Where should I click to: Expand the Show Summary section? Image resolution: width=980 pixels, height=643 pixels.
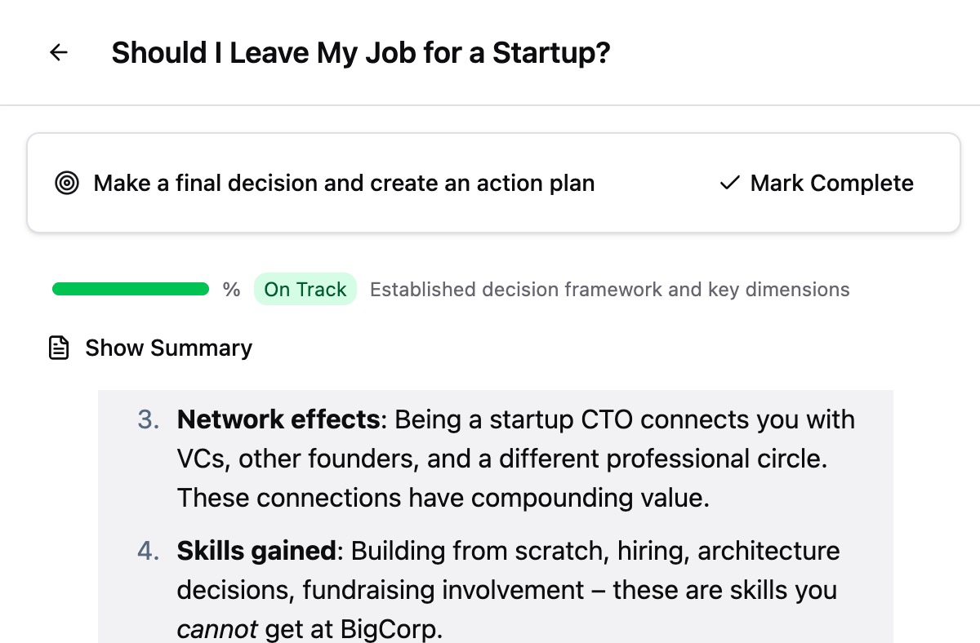168,348
